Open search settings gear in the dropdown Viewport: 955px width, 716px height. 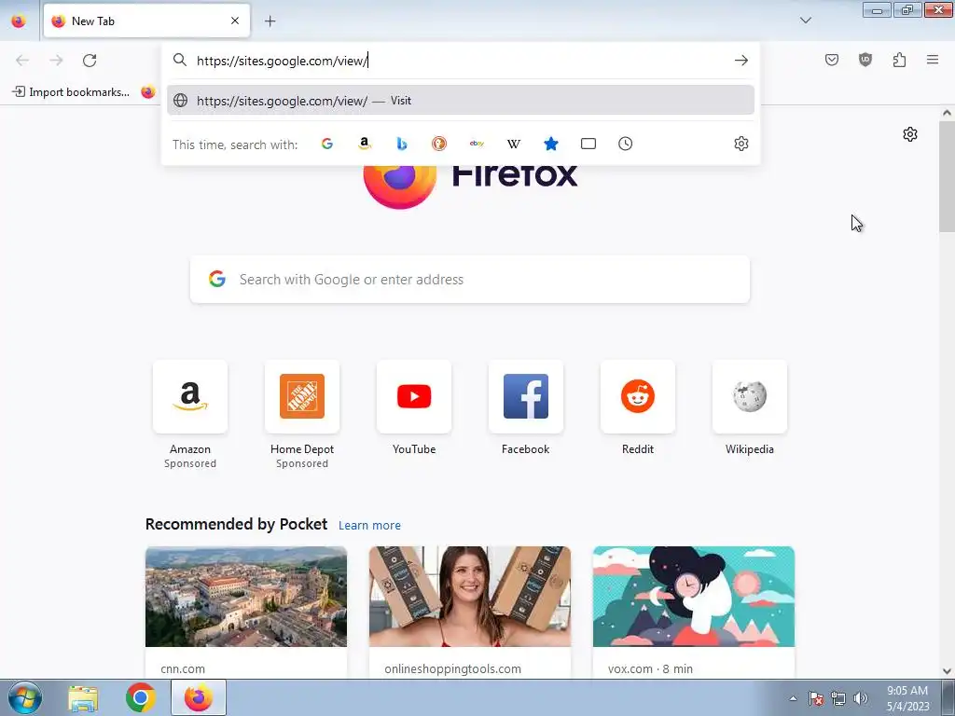(x=741, y=144)
